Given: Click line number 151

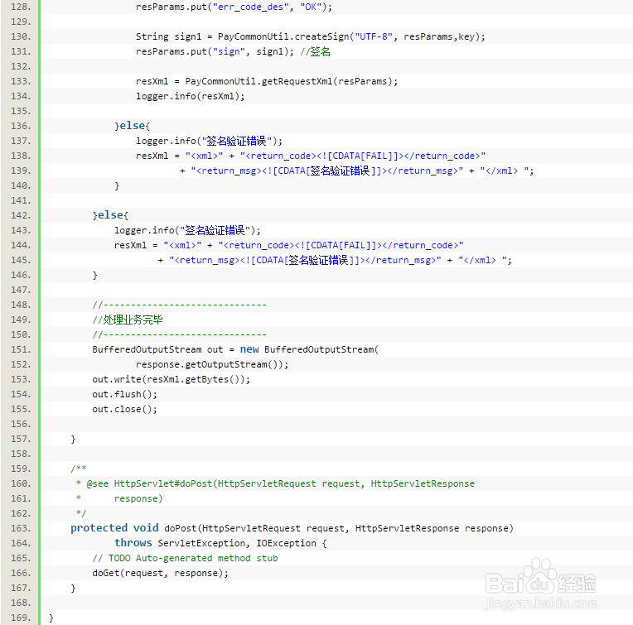Looking at the screenshot, I should click(x=21, y=349).
